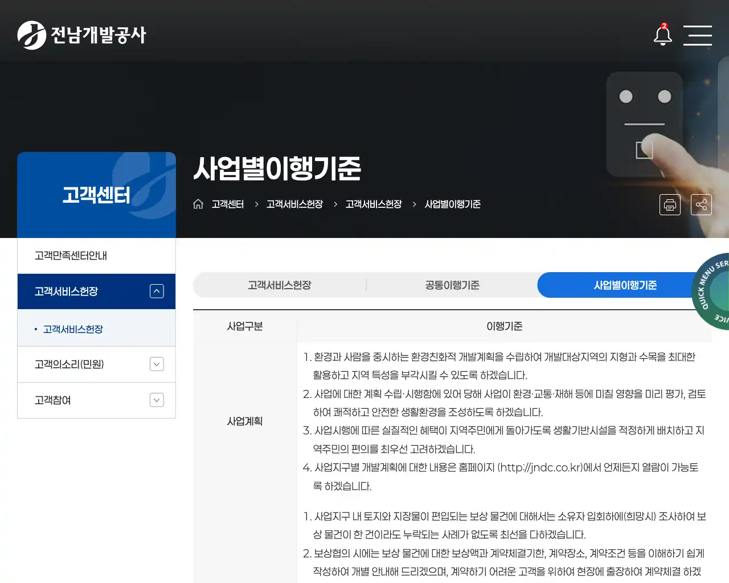This screenshot has width=729, height=583.
Task: Select 고객만족센터안내 in the sidebar
Action: point(96,256)
